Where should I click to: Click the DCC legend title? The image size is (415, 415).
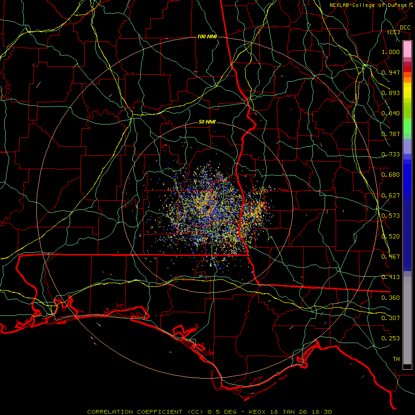click(x=405, y=28)
